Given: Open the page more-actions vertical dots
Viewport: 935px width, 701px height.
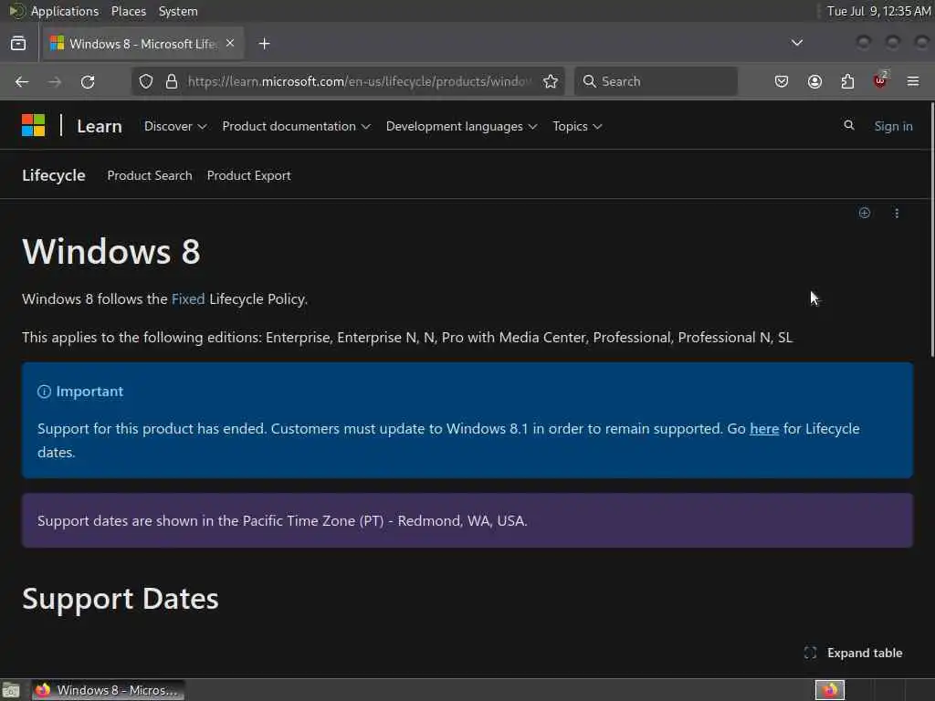Looking at the screenshot, I should tap(897, 214).
